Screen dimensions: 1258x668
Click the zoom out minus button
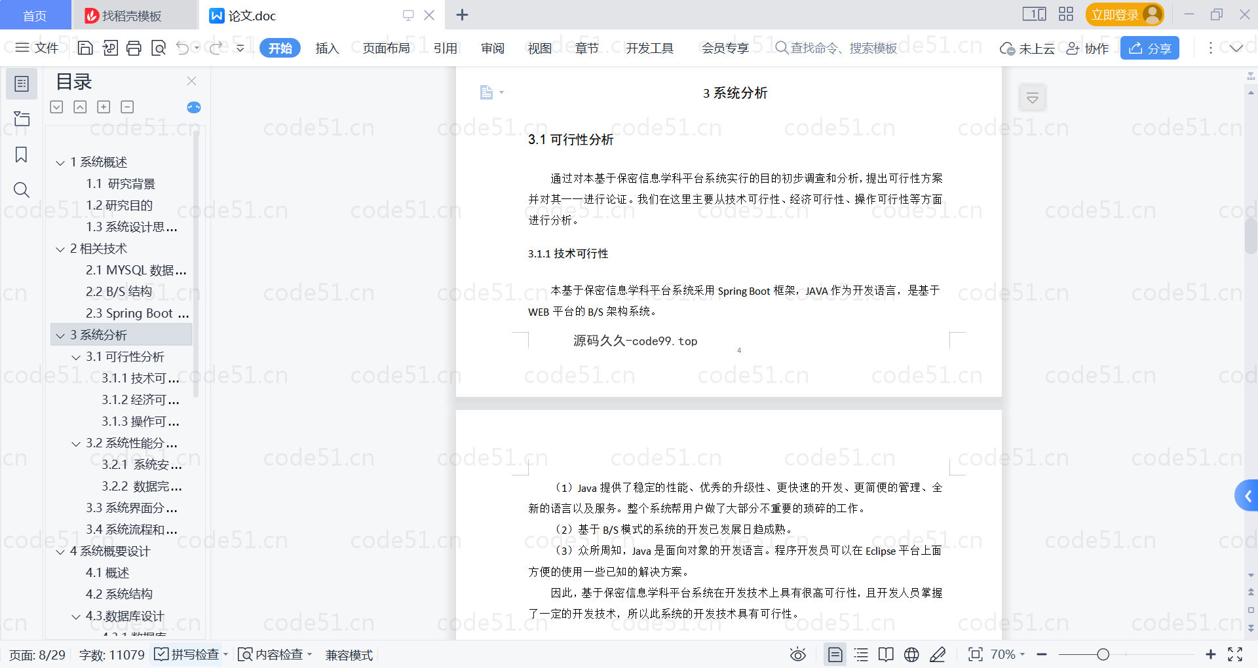(1042, 654)
